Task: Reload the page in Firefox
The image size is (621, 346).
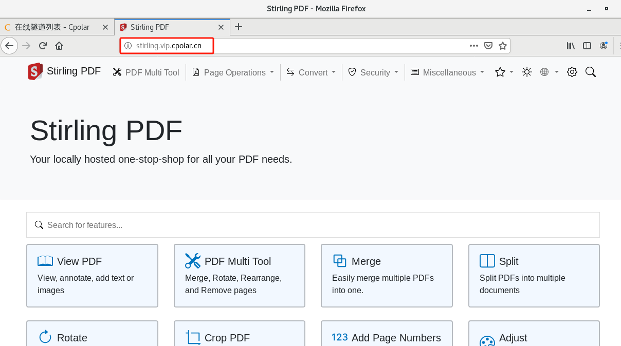Action: [43, 46]
